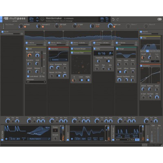Click the Filter Cutoff knob

(143, 57)
